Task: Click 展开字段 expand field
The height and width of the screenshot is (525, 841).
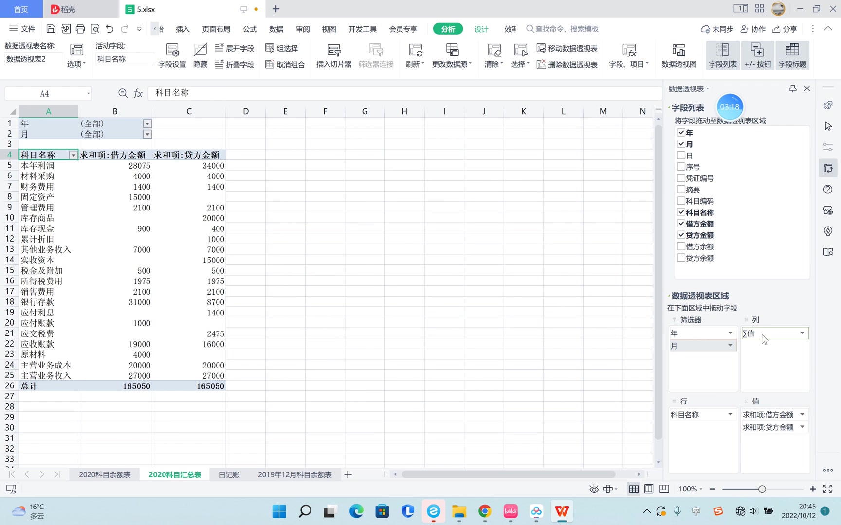Action: coord(235,48)
